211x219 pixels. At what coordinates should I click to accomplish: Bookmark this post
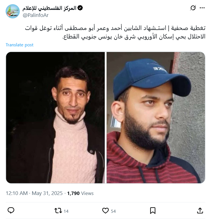(x=153, y=211)
